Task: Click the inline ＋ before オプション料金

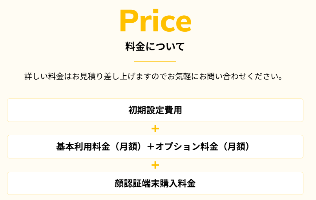Action: [x=151, y=147]
